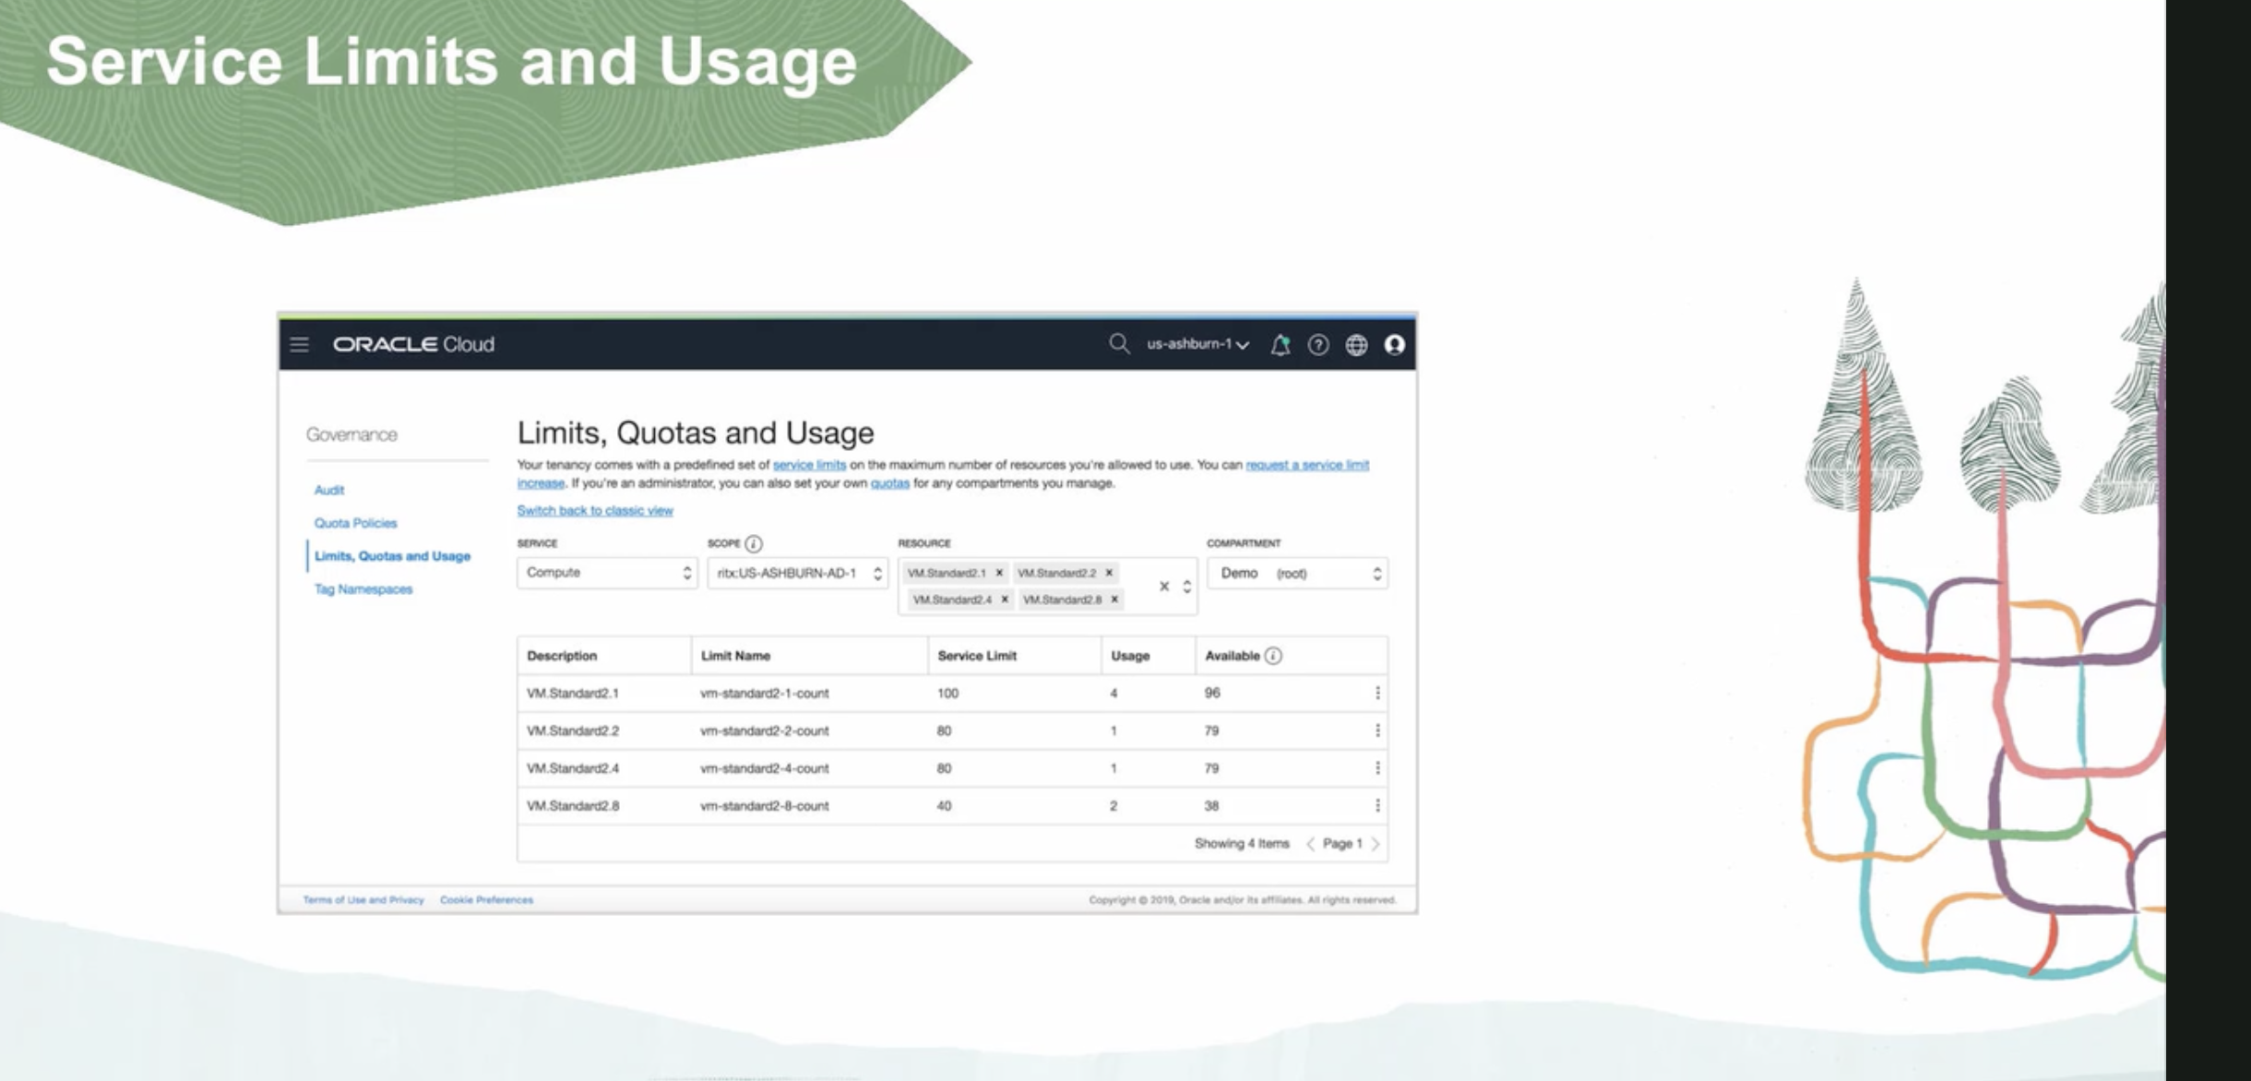Click the help question mark icon

click(x=1318, y=345)
